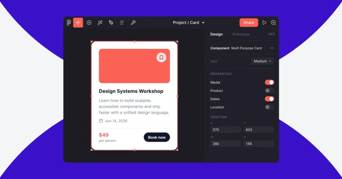This screenshot has width=342, height=179.
Task: Click the 44% zoom level text
Action: 272,34
